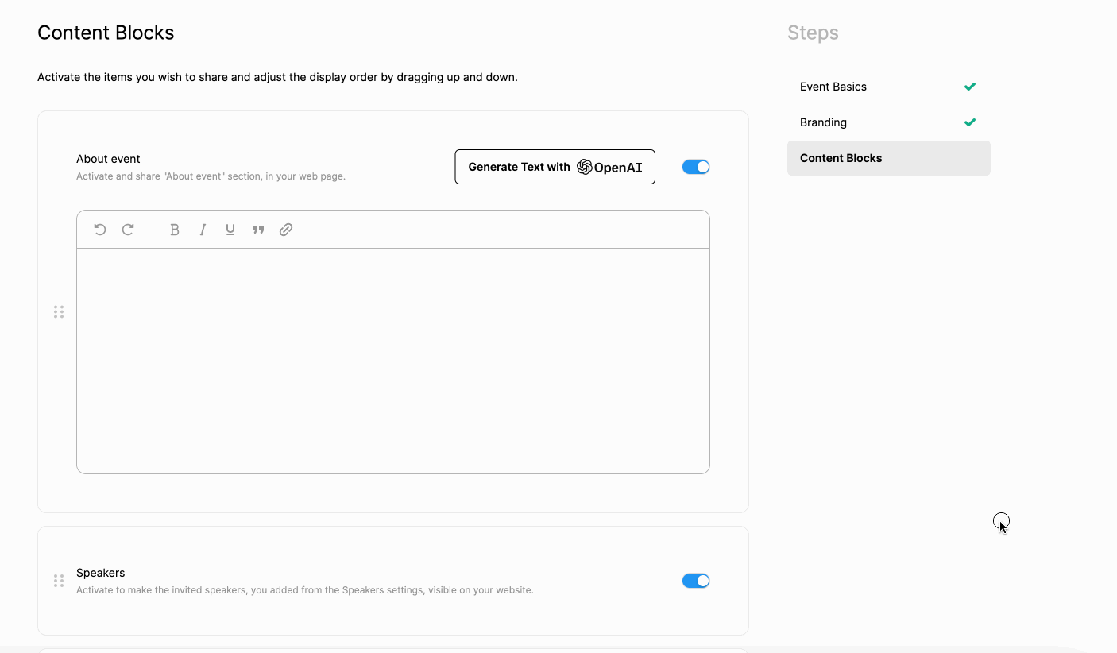Click the About event section title
The width and height of the screenshot is (1117, 653).
(x=108, y=159)
